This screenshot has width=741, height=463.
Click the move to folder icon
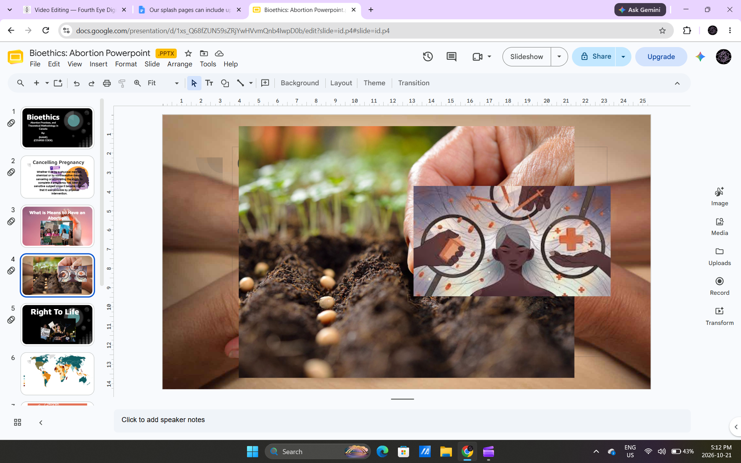coord(204,53)
